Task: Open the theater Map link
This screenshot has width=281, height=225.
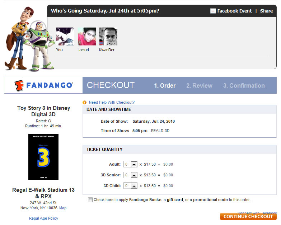Action: [63, 208]
